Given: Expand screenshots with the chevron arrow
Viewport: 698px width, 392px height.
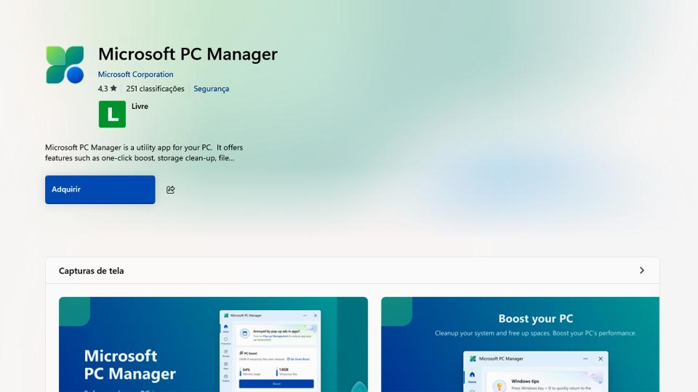Looking at the screenshot, I should 641,270.
